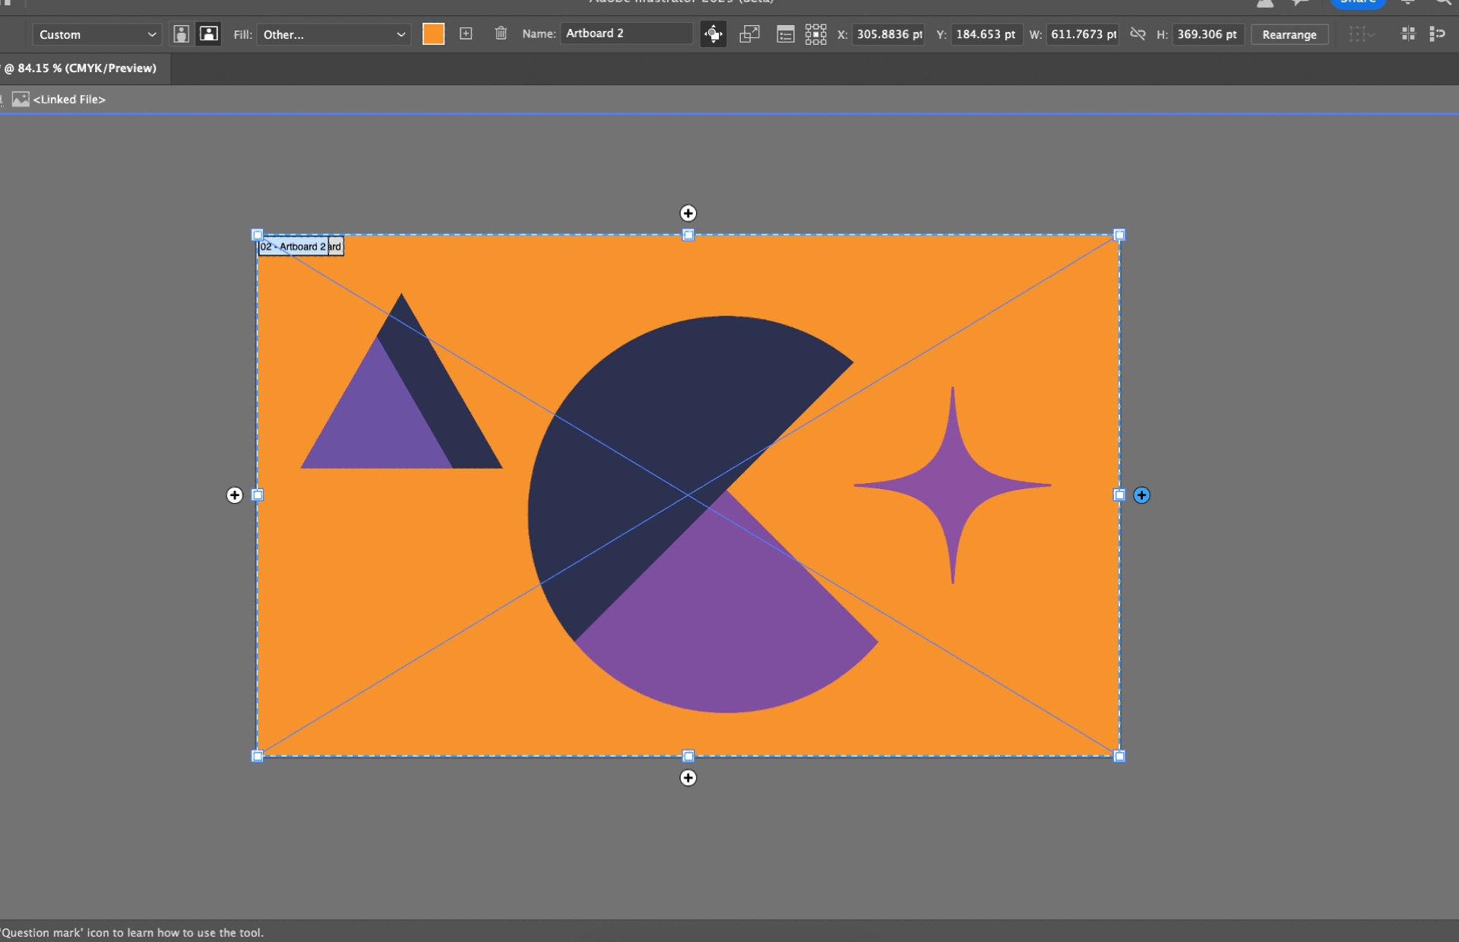Toggle move artwork with artboard
The width and height of the screenshot is (1459, 942).
pos(713,34)
